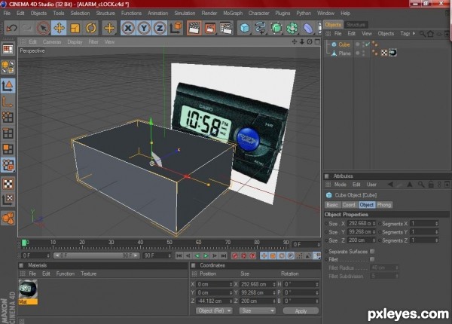Switch to the Structure tab
The height and width of the screenshot is (324, 452).
(356, 25)
